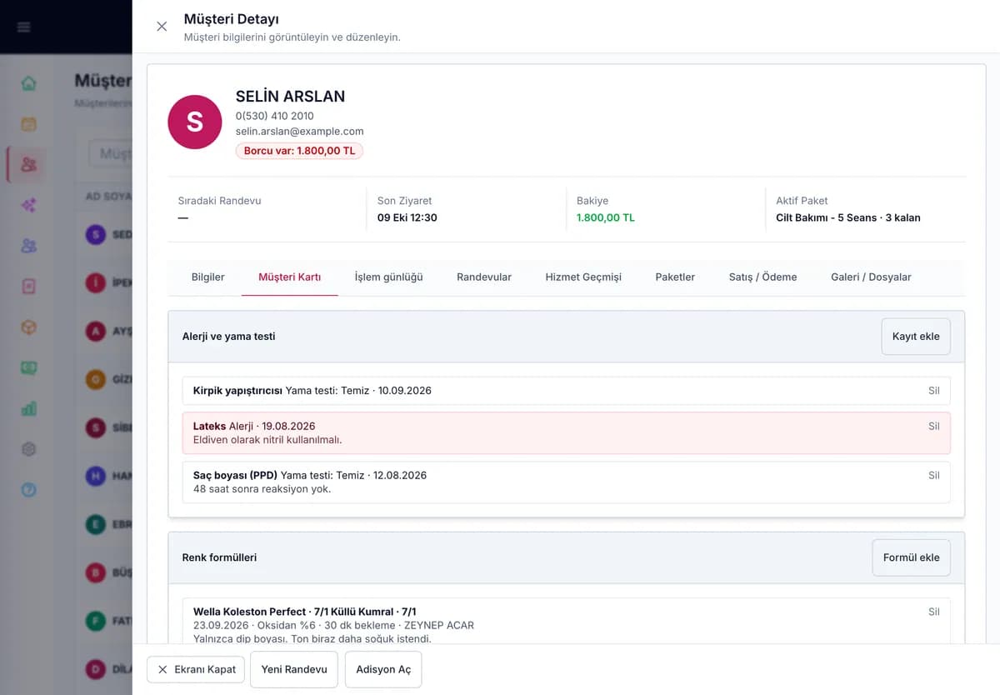The image size is (1000, 695).
Task: Open the help question-mark icon in the background sidebar
Action: click(29, 490)
